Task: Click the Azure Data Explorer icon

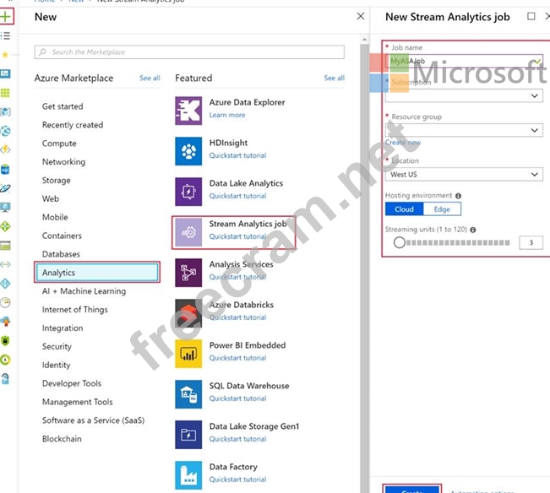Action: point(188,111)
